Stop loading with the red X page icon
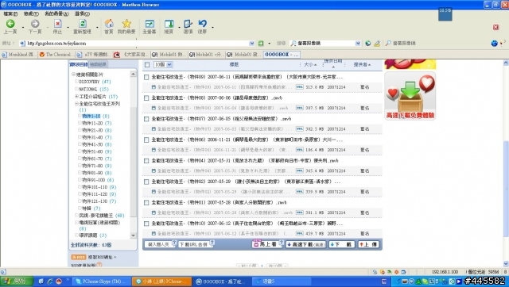The height and width of the screenshot is (287, 509). [x=57, y=24]
